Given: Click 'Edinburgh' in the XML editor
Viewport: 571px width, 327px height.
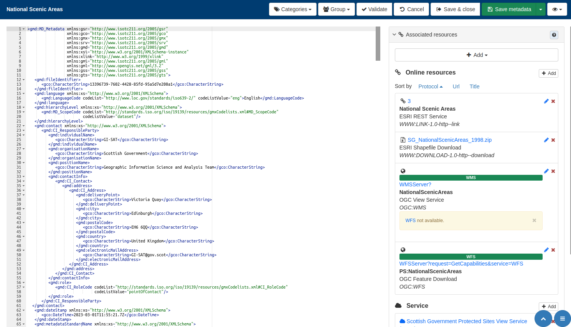Looking at the screenshot, I should coord(142,213).
